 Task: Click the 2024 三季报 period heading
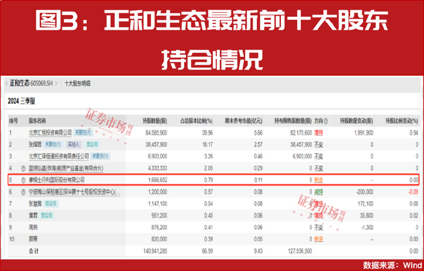21,101
